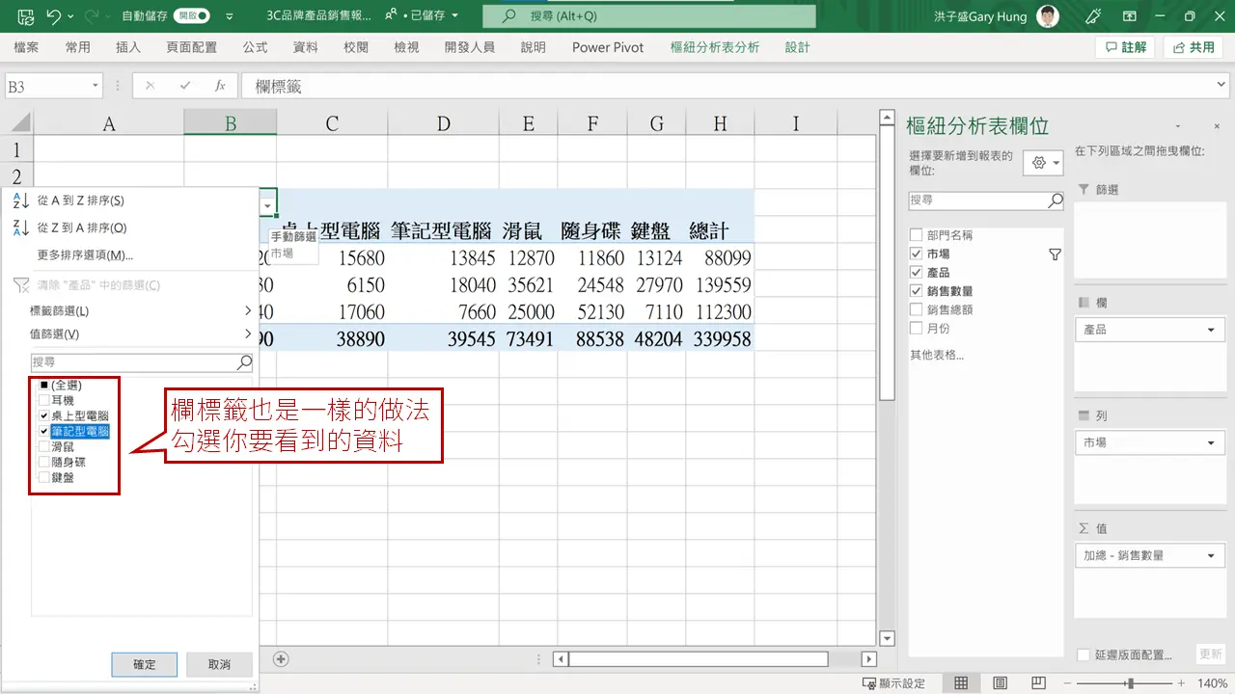The image size is (1235, 694).
Task: Check the 月份 field checkbox
Action: click(x=916, y=328)
